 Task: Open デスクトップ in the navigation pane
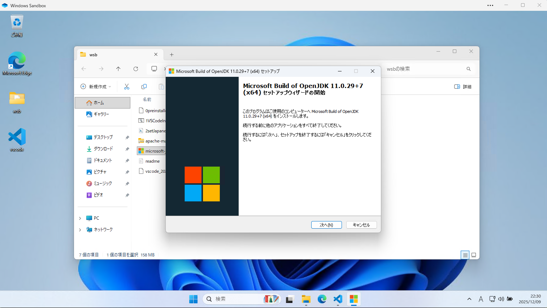point(103,137)
